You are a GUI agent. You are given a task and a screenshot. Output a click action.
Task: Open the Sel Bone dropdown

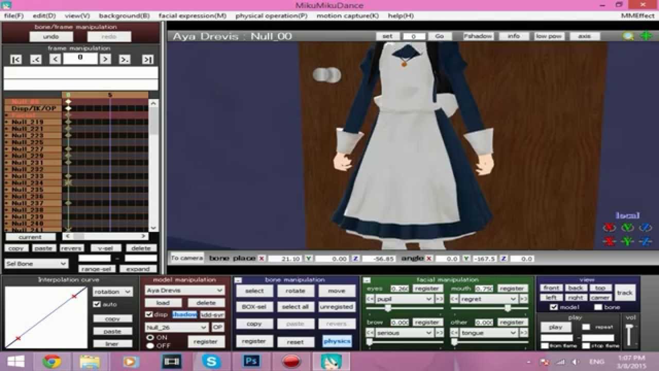36,264
